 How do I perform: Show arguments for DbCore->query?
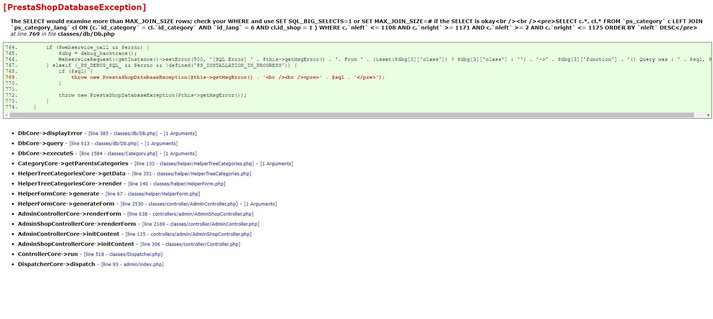[x=161, y=144]
